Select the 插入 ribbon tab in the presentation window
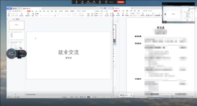 33,11
